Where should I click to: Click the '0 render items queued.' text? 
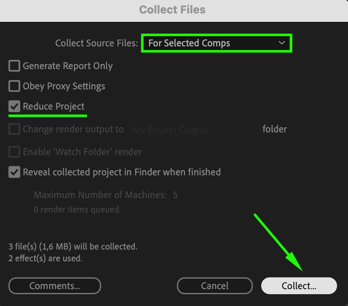[77, 209]
